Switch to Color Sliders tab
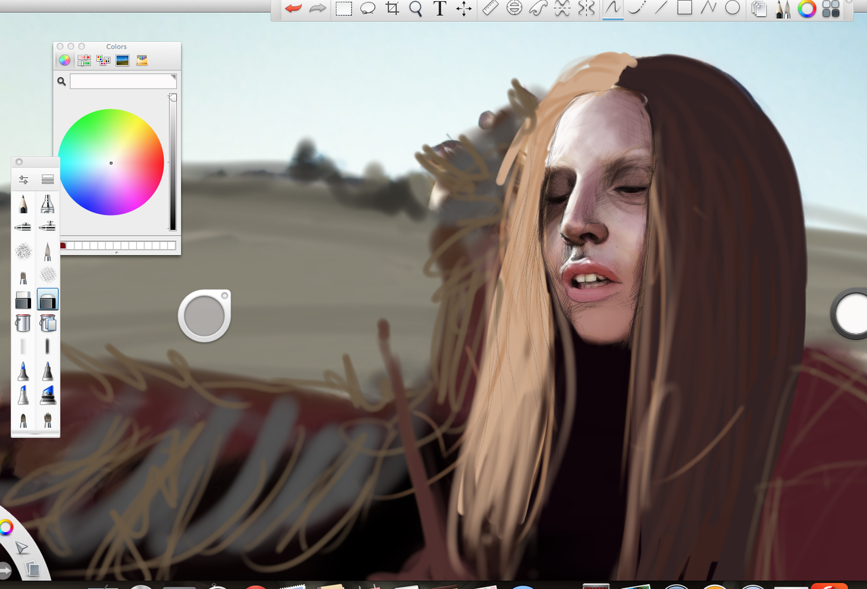The width and height of the screenshot is (867, 589). (84, 60)
